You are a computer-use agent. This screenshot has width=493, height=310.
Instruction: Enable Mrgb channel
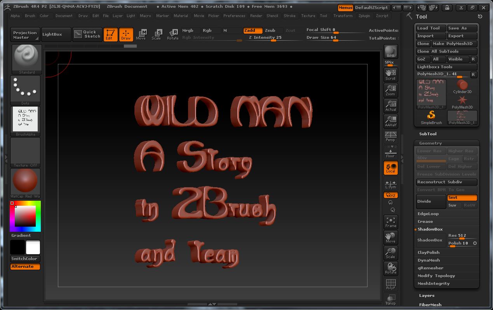tap(190, 30)
